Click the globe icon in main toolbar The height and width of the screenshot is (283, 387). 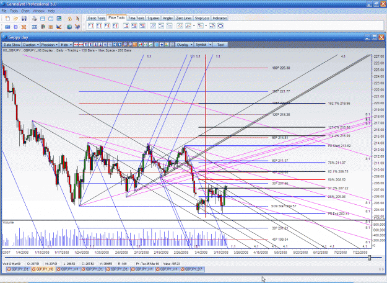69,27
